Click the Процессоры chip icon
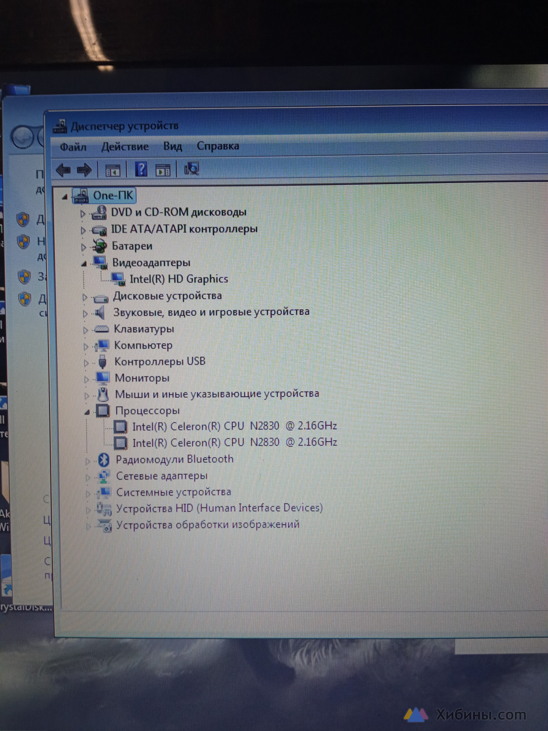The width and height of the screenshot is (548, 731). coord(103,411)
